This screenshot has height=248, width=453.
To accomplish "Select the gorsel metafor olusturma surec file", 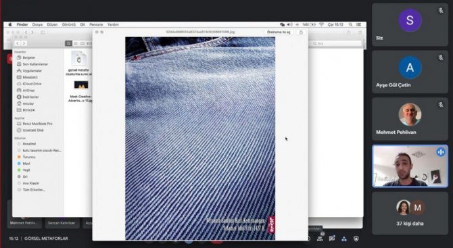I will point(79,64).
